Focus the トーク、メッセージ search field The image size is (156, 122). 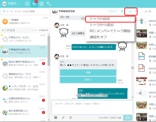(25, 11)
